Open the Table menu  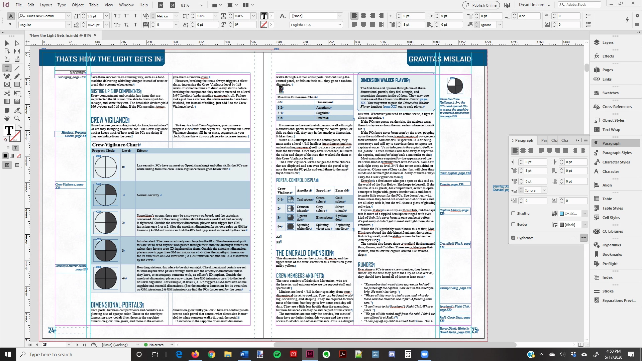(94, 5)
